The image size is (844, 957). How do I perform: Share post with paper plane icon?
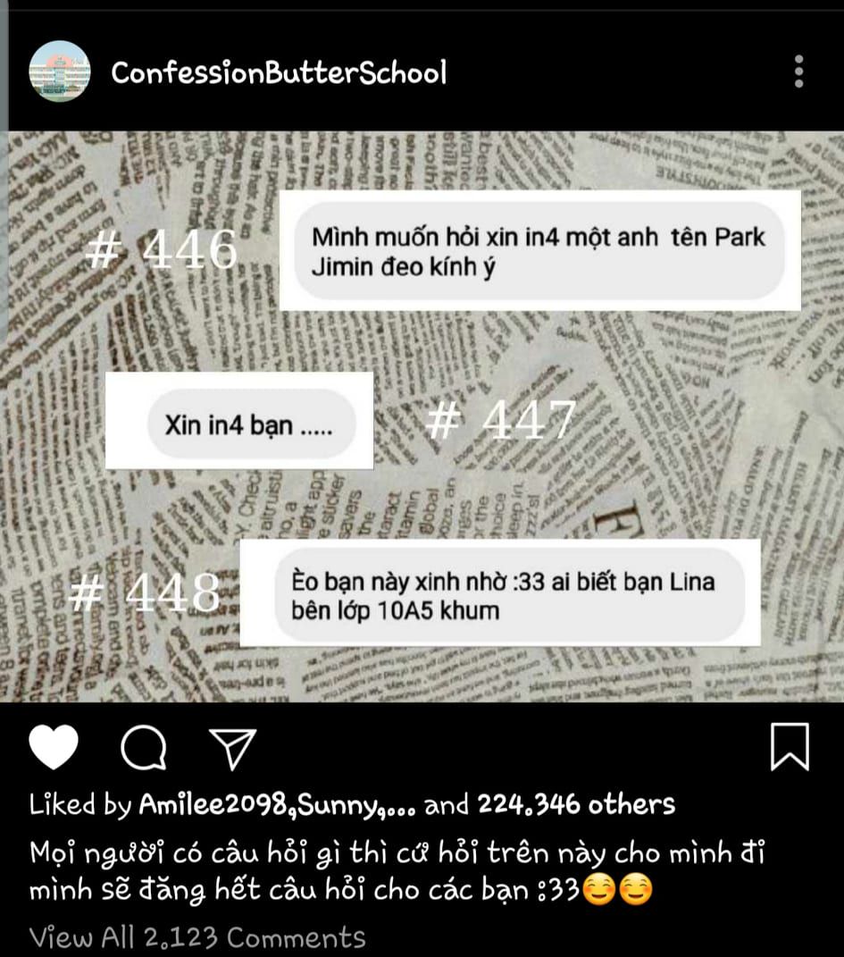click(232, 748)
